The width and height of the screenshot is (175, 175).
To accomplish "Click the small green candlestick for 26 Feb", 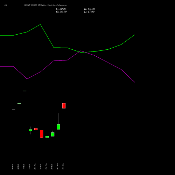I will pos(47,137).
